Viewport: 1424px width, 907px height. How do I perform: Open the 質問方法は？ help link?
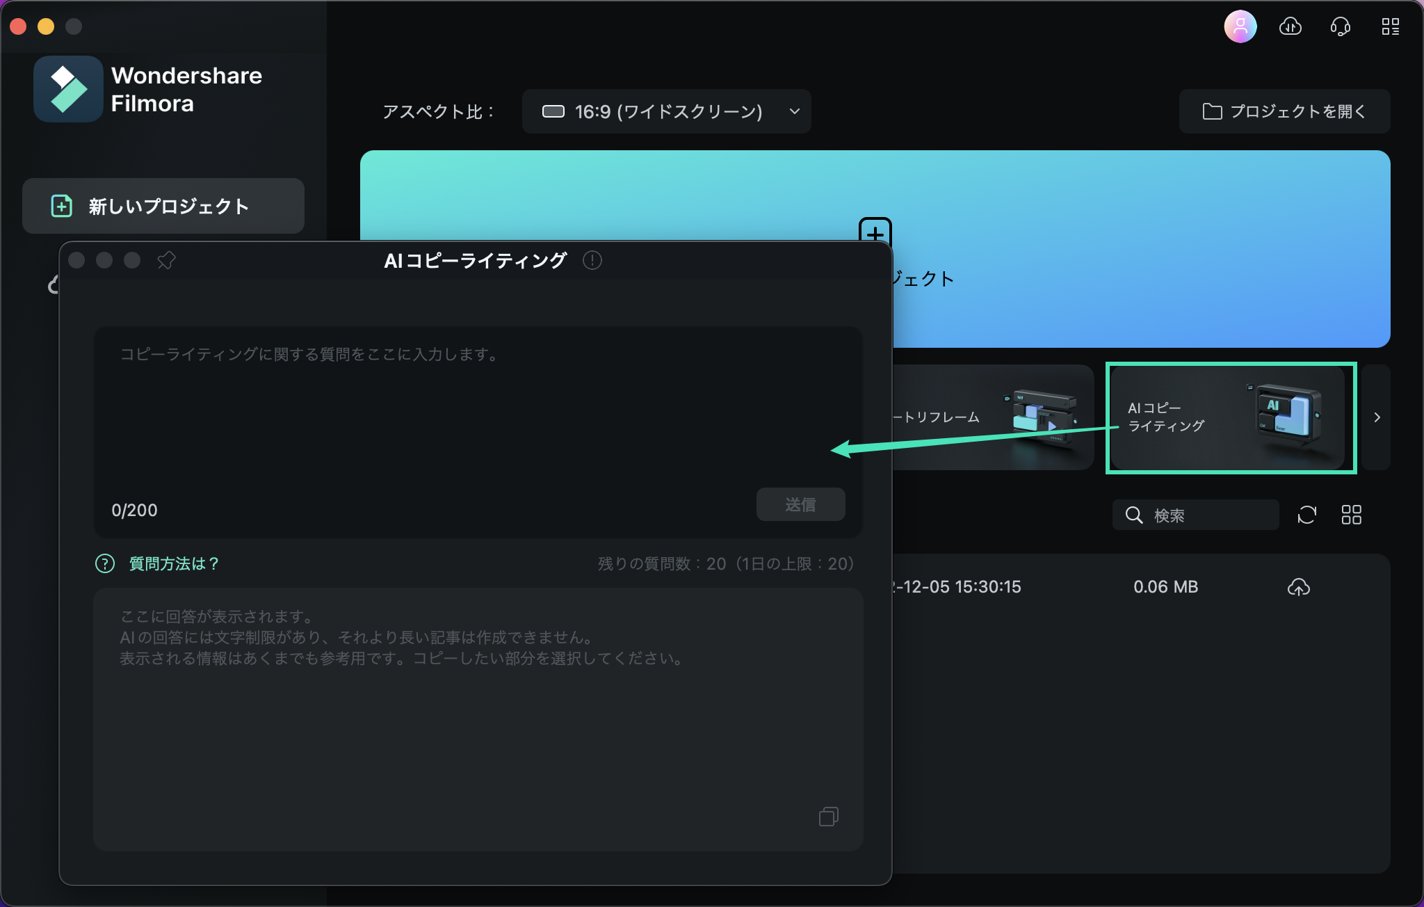coord(174,563)
